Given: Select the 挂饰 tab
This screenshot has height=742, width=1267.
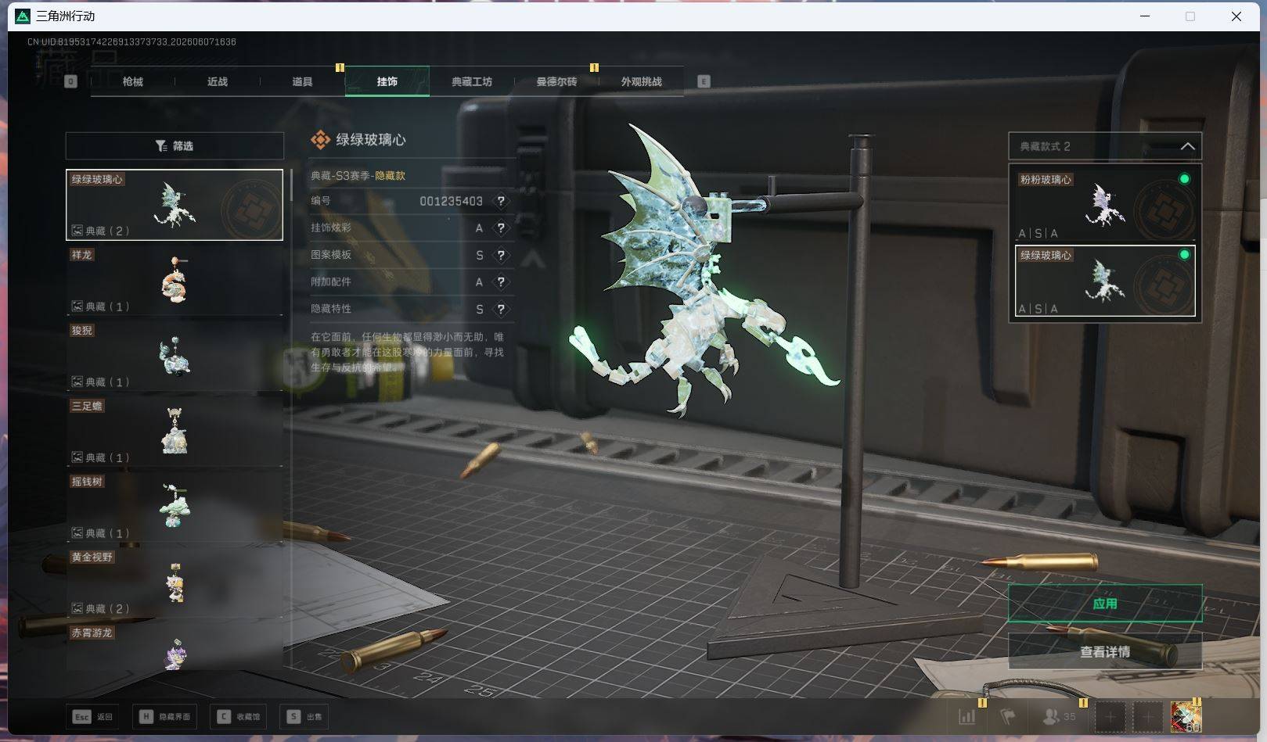Looking at the screenshot, I should coord(387,81).
